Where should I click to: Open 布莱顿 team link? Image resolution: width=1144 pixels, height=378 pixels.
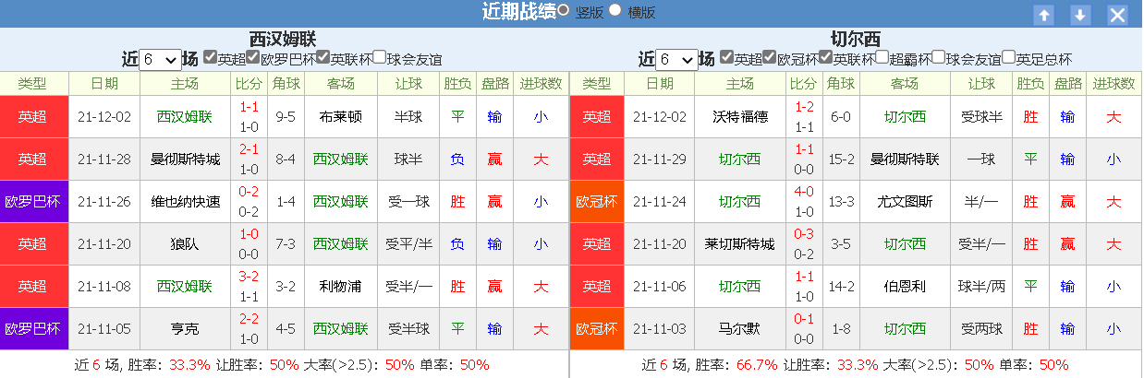(341, 117)
